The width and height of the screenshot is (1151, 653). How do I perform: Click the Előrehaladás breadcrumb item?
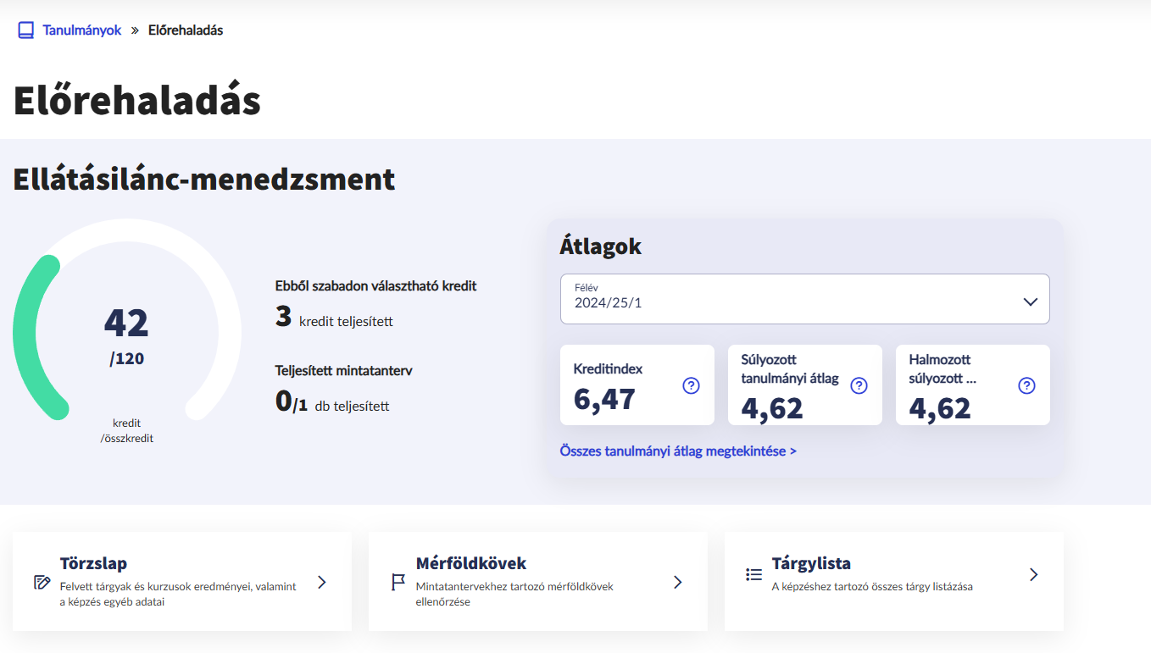coord(186,30)
